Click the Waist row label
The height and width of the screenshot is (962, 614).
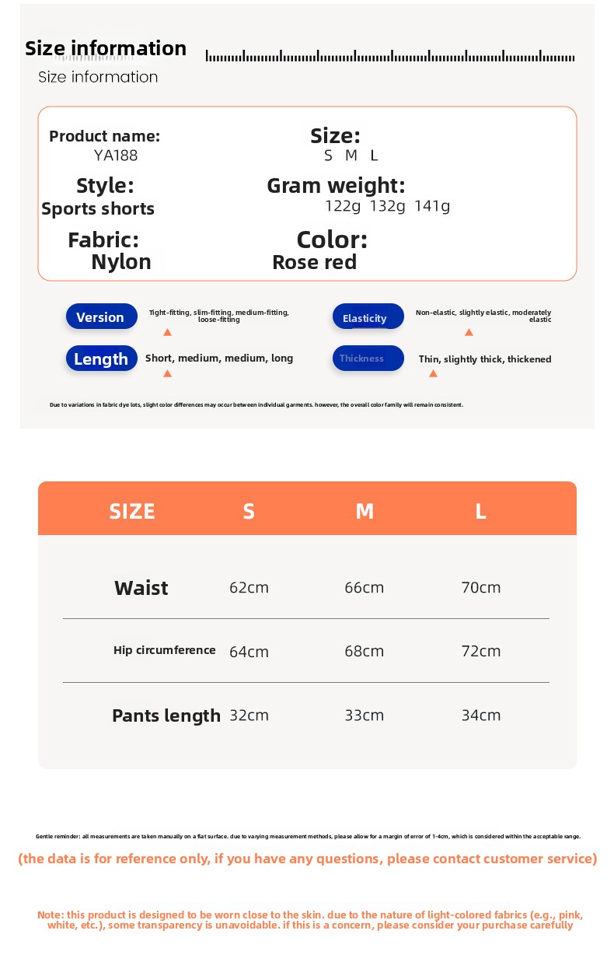[x=141, y=588]
